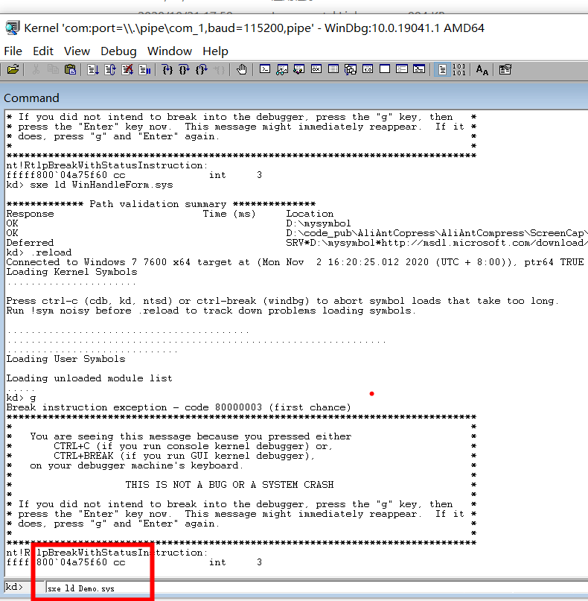
Task: Click 'D:\mysymbol' path validation location
Action: (x=319, y=223)
